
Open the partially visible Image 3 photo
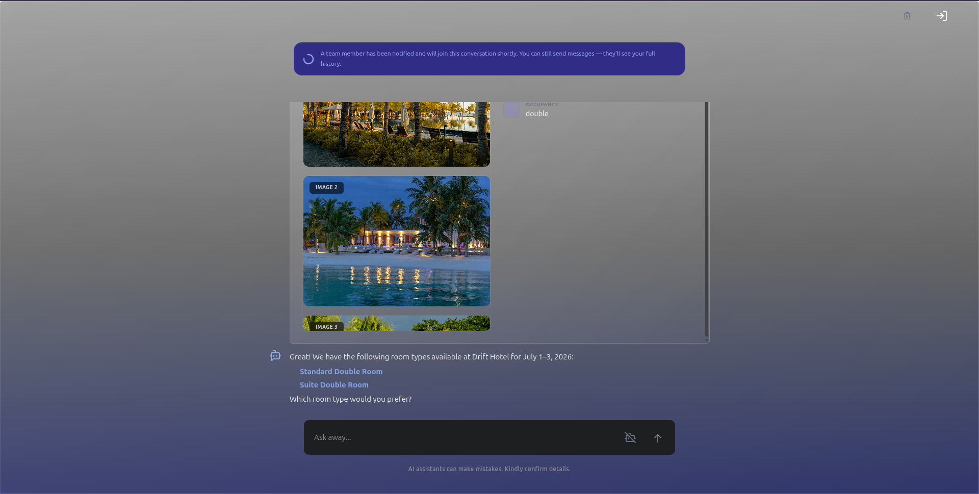point(397,323)
